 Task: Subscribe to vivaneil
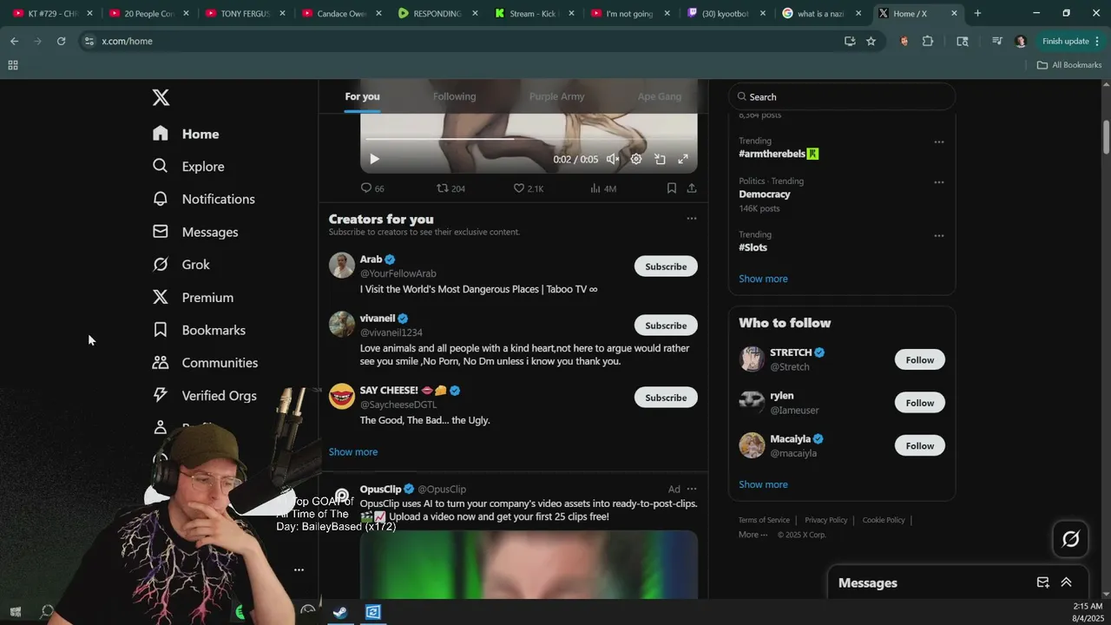666,326
